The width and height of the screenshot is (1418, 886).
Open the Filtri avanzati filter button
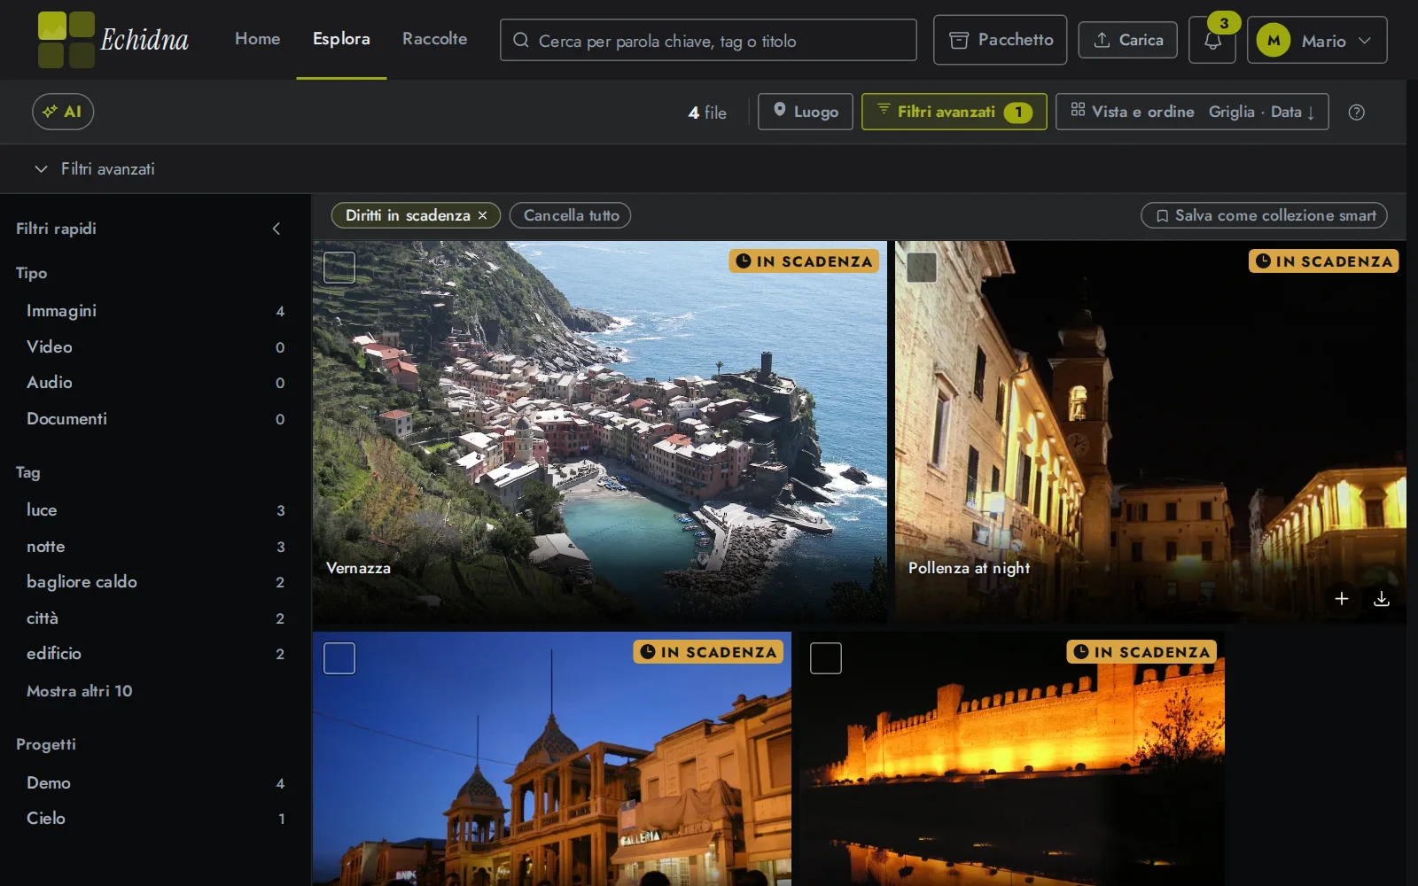pos(954,112)
